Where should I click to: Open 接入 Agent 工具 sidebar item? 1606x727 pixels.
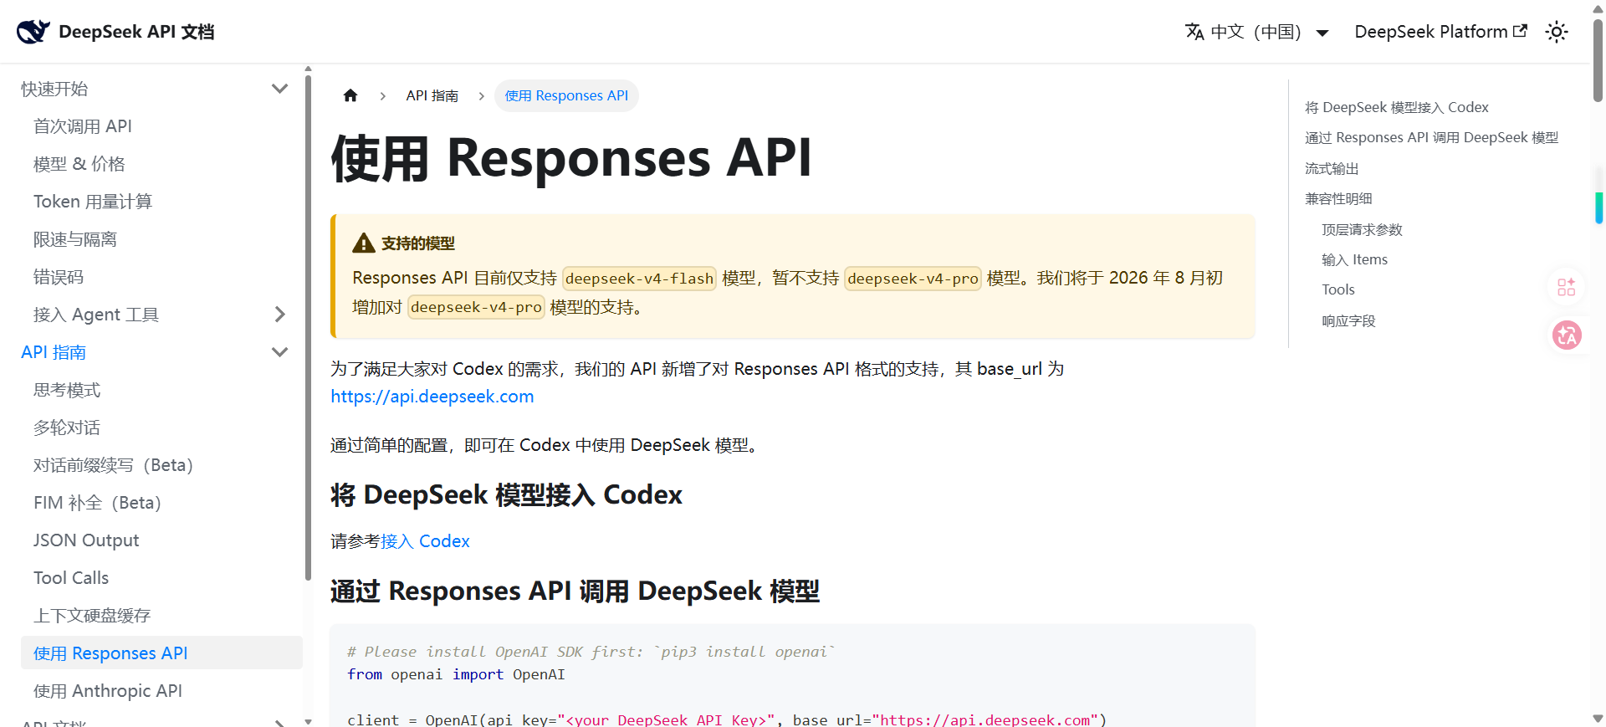(96, 315)
